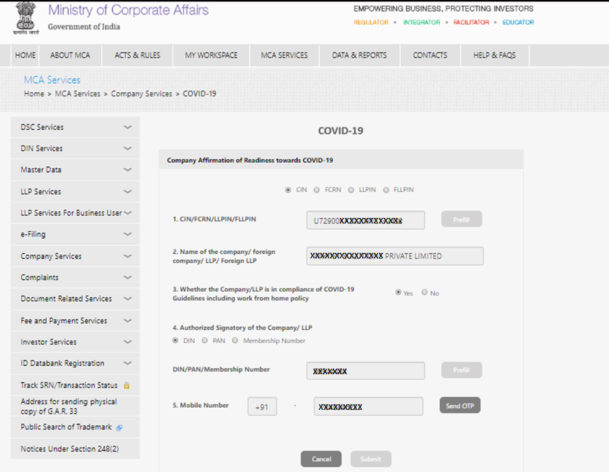Open the ABOUT MCA menu
This screenshot has height=472, width=609.
pyautogui.click(x=71, y=55)
